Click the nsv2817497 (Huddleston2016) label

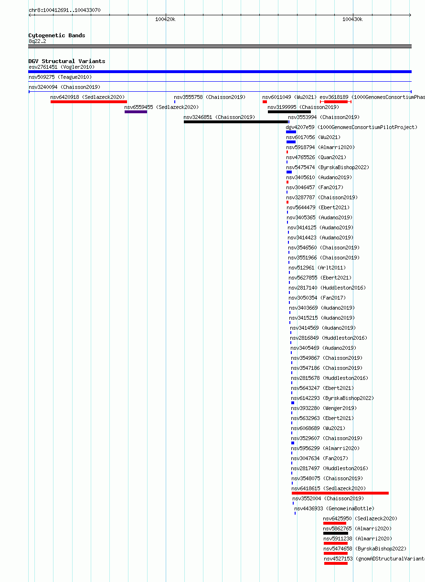tap(330, 468)
